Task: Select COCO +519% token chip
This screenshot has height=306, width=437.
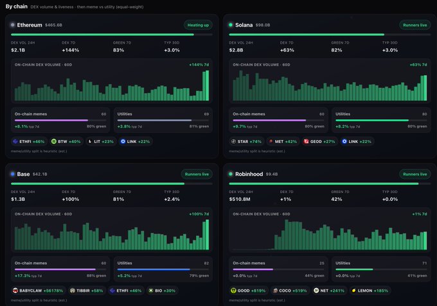Action: click(x=290, y=291)
